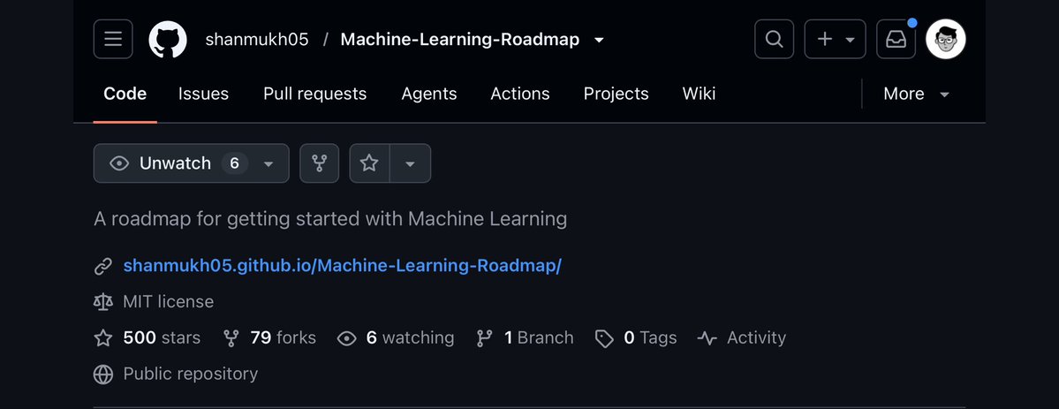This screenshot has height=409, width=1059.
Task: Open the Machine-Learning-Roadmap repository name link
Action: [460, 39]
